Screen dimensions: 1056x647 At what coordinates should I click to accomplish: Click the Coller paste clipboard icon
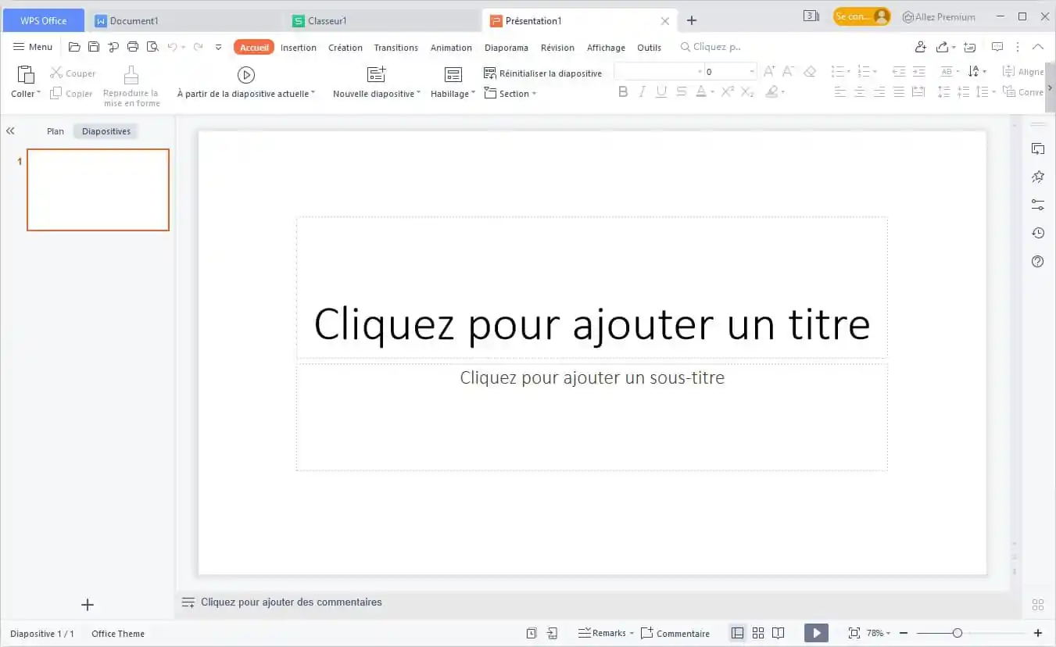[26, 74]
